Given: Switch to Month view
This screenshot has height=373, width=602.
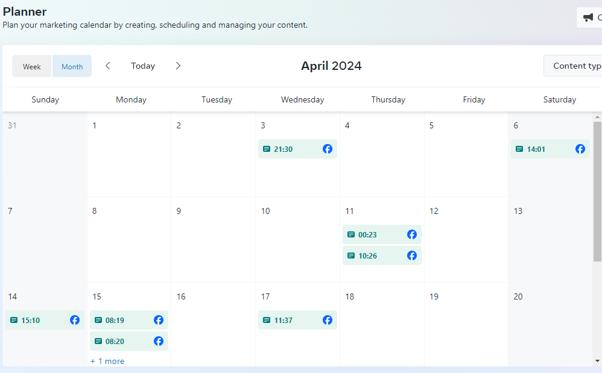Looking at the screenshot, I should point(72,66).
